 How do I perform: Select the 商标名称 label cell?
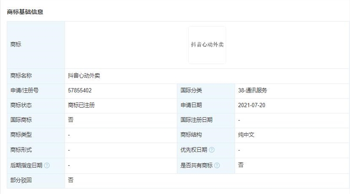click(x=36, y=76)
